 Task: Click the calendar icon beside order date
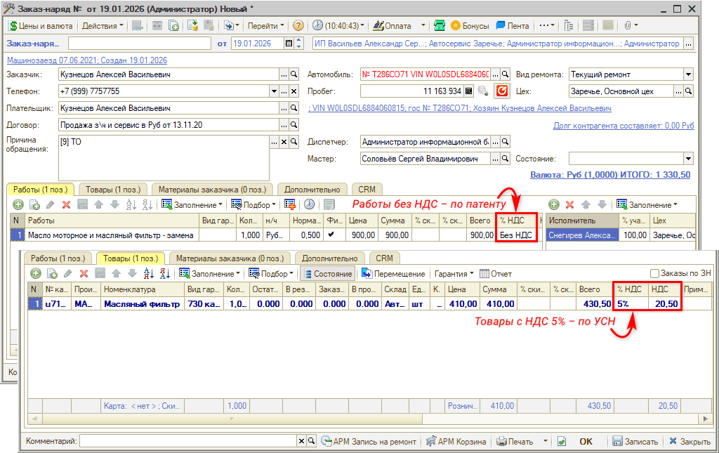(289, 44)
